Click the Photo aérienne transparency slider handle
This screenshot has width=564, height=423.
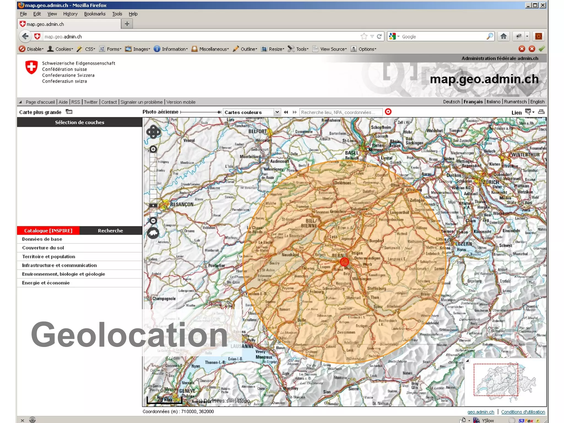[219, 112]
